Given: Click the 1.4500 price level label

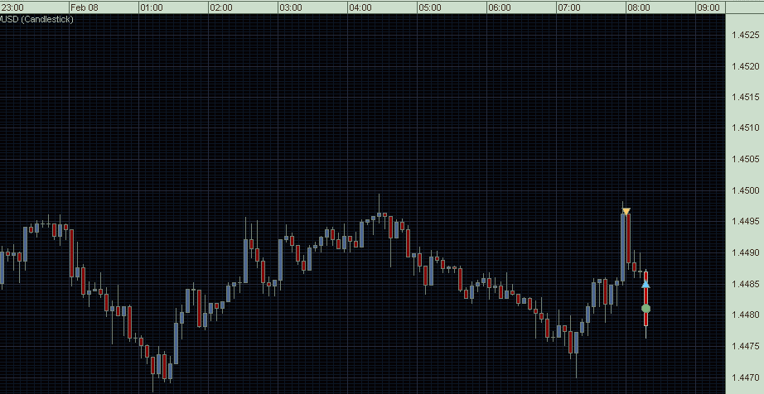Looking at the screenshot, I should [746, 190].
